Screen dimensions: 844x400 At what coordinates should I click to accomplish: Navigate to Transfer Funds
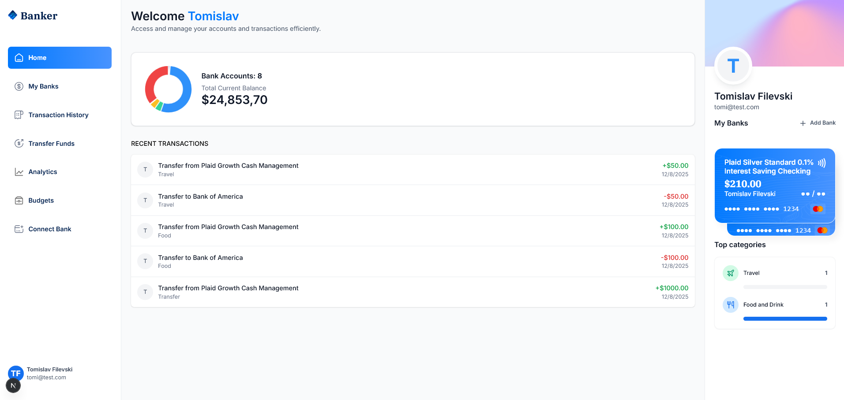pos(51,144)
